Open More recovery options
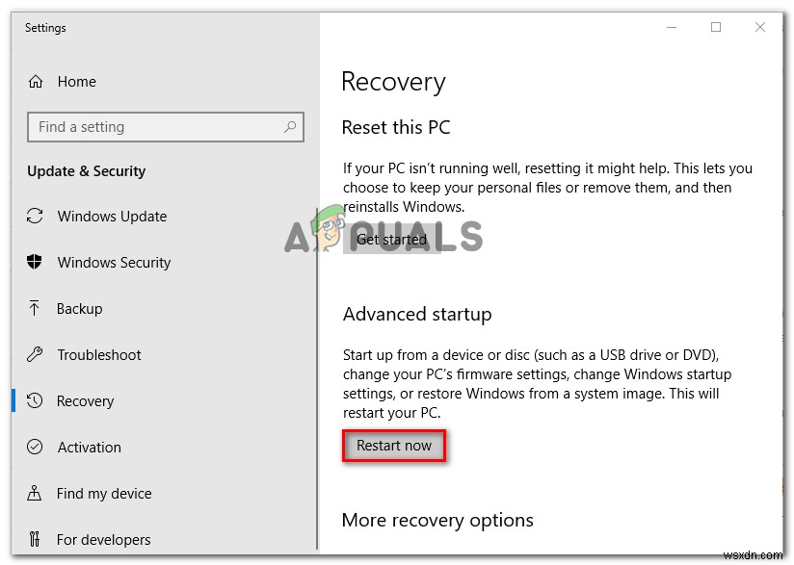The width and height of the screenshot is (794, 565). pos(437,520)
